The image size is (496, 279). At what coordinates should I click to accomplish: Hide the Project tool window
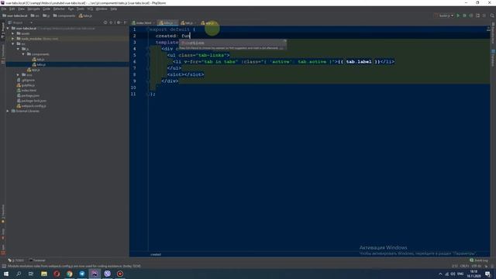(126, 22)
